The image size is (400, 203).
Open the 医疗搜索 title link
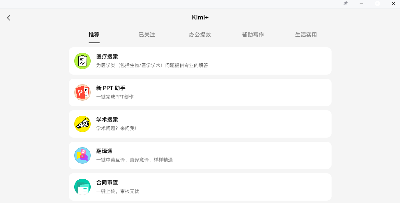click(x=107, y=57)
